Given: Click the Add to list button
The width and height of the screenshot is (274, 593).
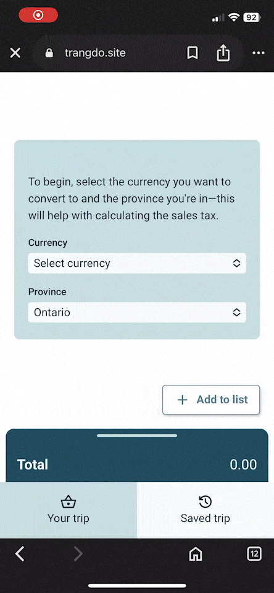Looking at the screenshot, I should click(211, 400).
